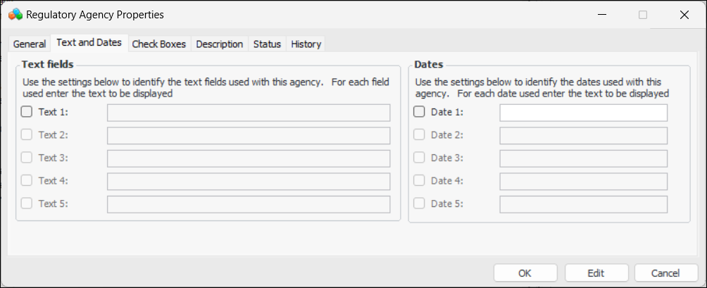This screenshot has width=707, height=288.
Task: View the History tab
Action: click(306, 44)
